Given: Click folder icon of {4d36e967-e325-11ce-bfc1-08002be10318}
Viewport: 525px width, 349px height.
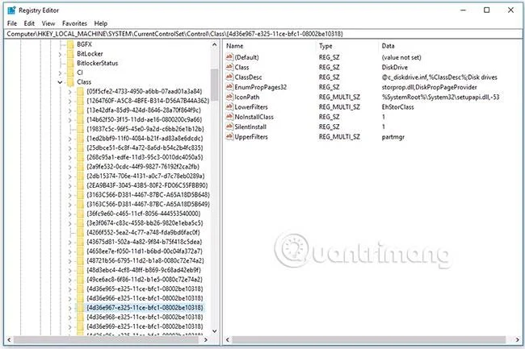Looking at the screenshot, I should [80, 308].
